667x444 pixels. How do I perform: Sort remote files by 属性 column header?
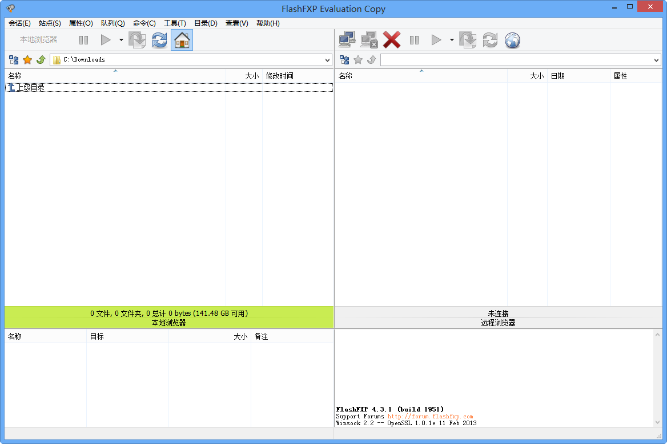click(x=620, y=76)
